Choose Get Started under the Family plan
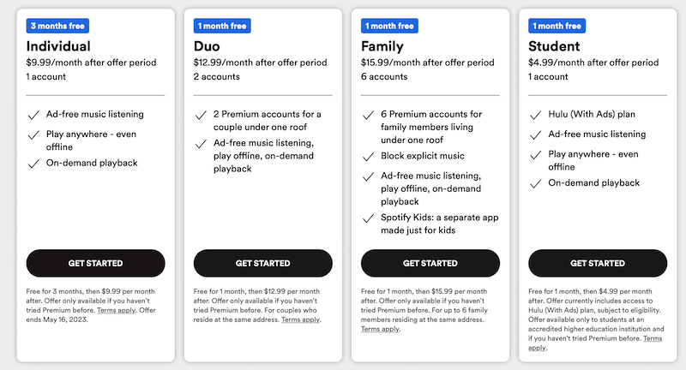The width and height of the screenshot is (686, 370). (430, 263)
